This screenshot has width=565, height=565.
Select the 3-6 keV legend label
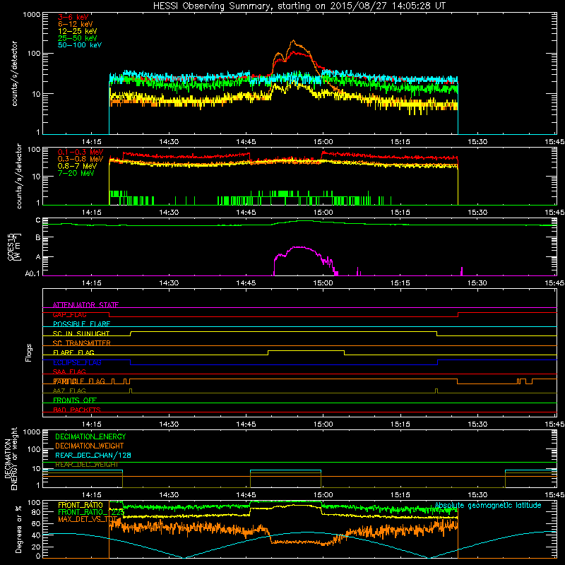pyautogui.click(x=73, y=17)
